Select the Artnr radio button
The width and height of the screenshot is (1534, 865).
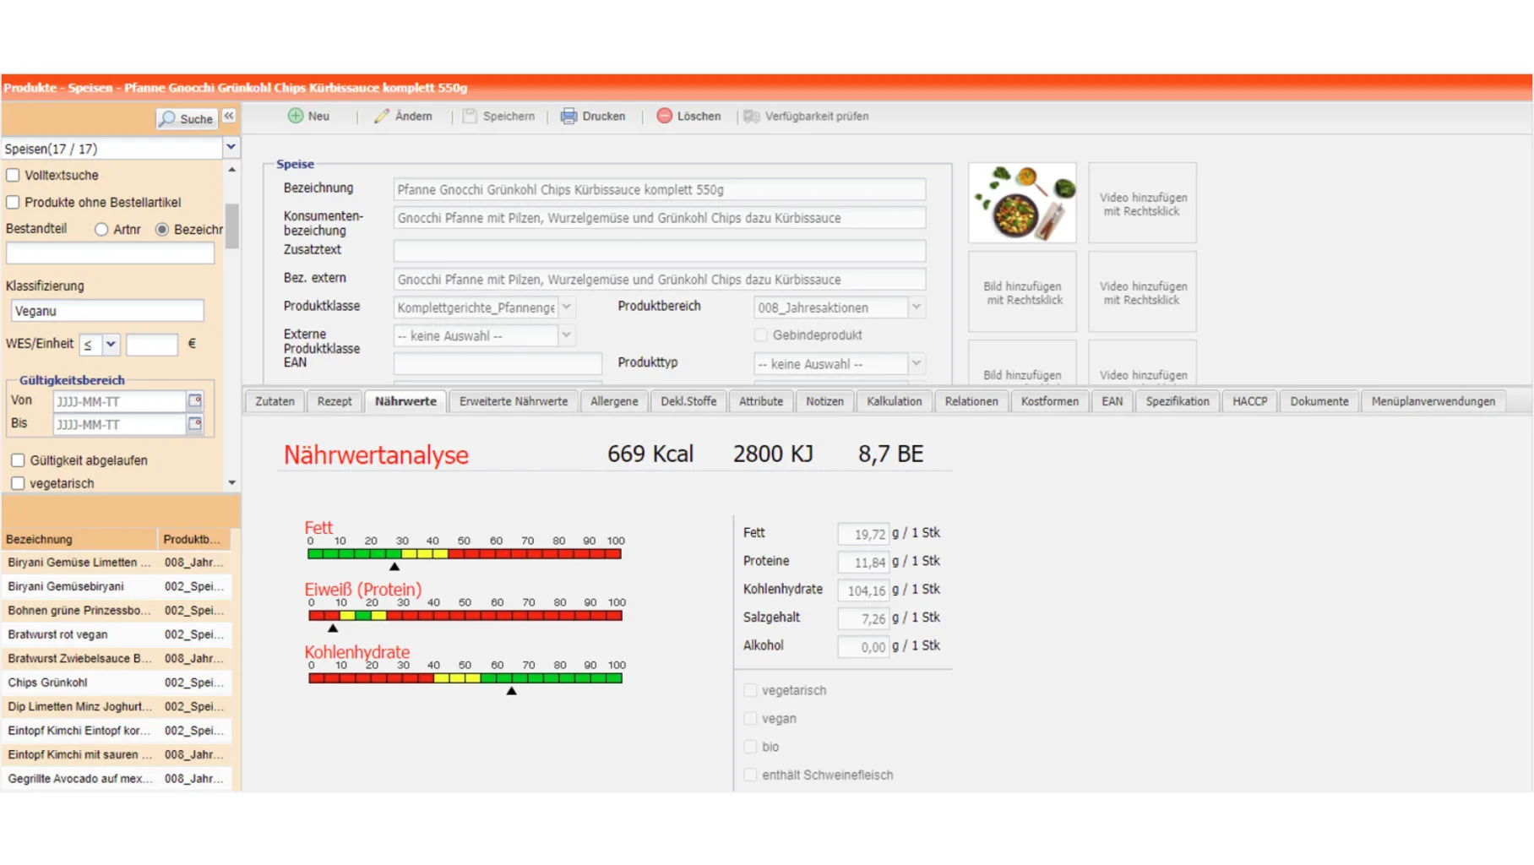click(101, 229)
